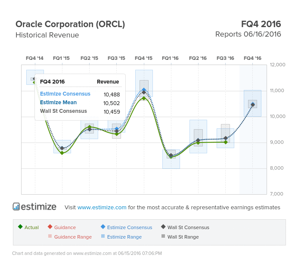Click the FQ3 '15 Estimize Consensus blue point

pos(117,129)
